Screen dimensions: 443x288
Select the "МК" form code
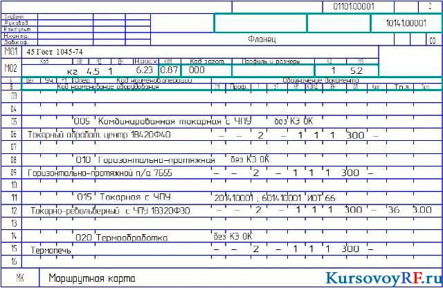pos(20,278)
